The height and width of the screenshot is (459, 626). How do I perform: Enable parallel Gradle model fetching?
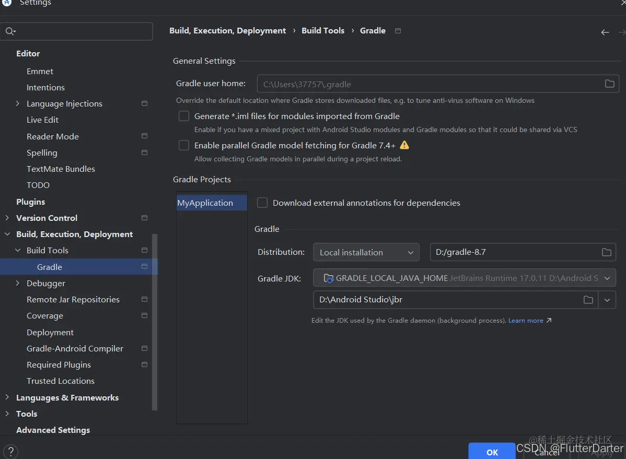[183, 145]
